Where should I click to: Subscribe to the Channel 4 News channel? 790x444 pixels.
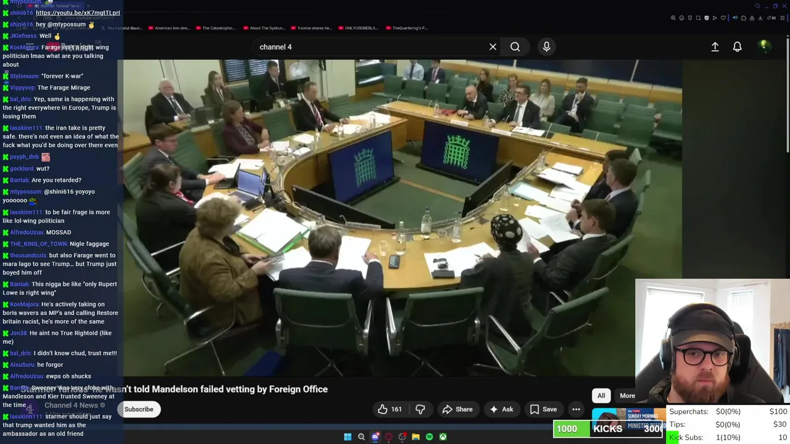tap(139, 409)
